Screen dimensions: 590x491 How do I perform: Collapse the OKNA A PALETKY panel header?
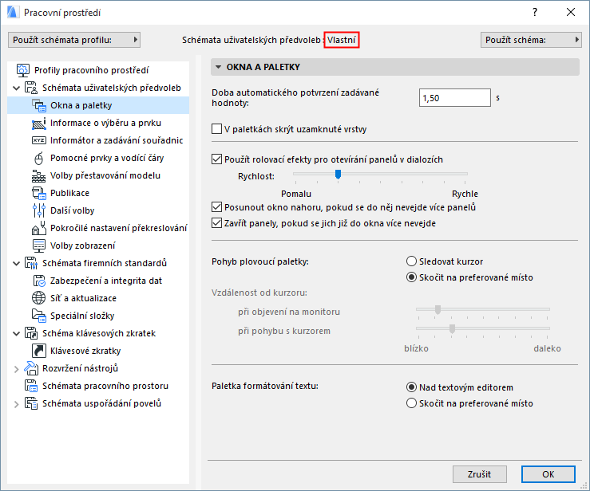[220, 68]
